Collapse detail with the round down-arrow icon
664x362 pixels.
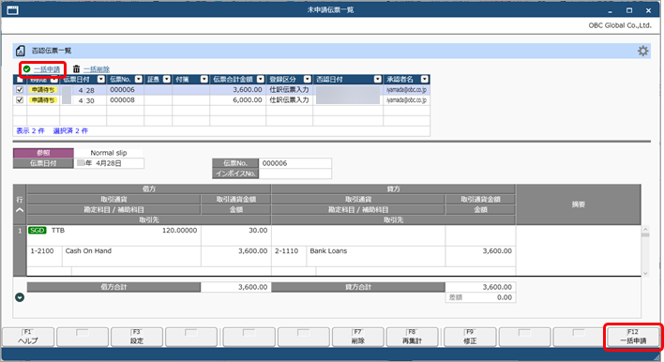[x=20, y=297]
